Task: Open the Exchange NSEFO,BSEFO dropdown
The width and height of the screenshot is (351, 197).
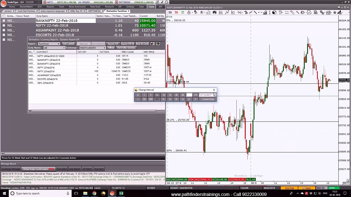Action: [92, 48]
